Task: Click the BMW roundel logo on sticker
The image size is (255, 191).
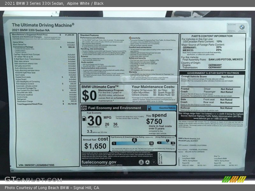Action: [242, 27]
